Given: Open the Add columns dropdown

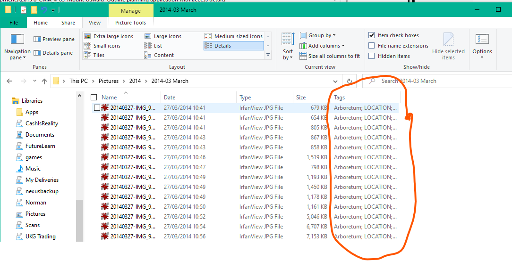Looking at the screenshot, I should (326, 46).
